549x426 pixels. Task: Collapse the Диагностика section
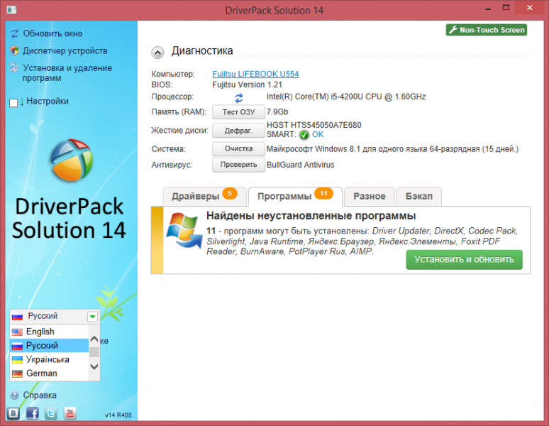tap(157, 52)
